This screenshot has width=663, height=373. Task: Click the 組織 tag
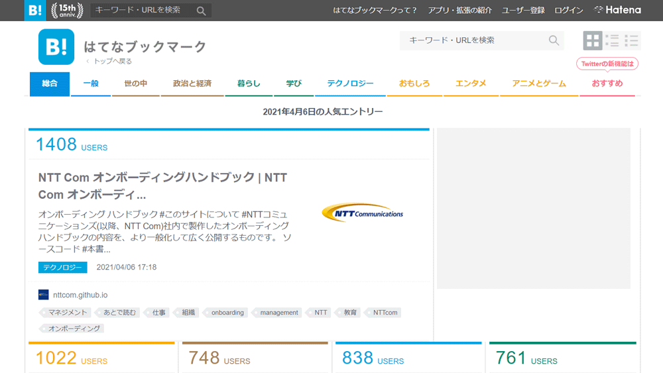coord(186,313)
